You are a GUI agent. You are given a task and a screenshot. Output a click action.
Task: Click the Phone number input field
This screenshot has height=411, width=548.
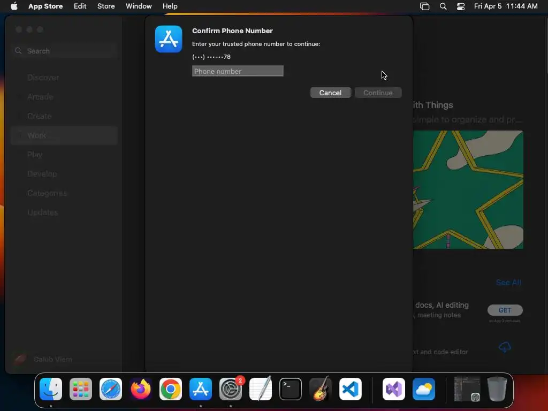pyautogui.click(x=238, y=71)
